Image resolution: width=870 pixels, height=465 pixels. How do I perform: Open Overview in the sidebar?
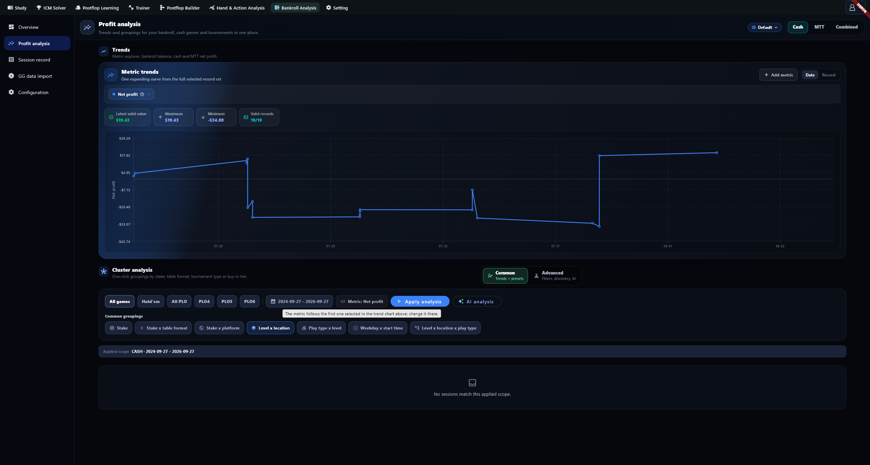point(37,27)
